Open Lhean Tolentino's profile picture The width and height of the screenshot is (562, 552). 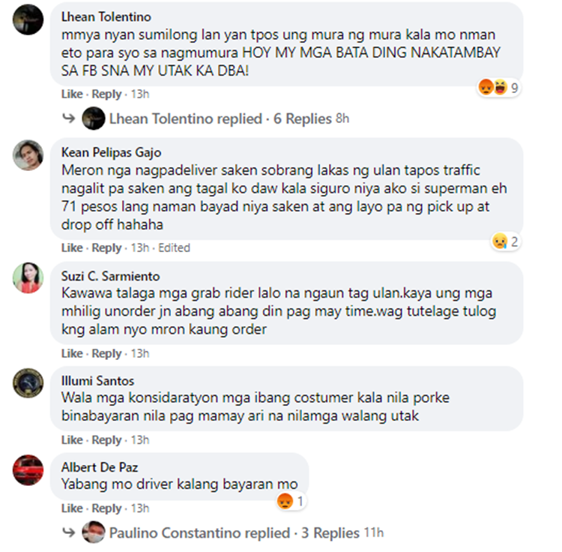click(x=28, y=19)
